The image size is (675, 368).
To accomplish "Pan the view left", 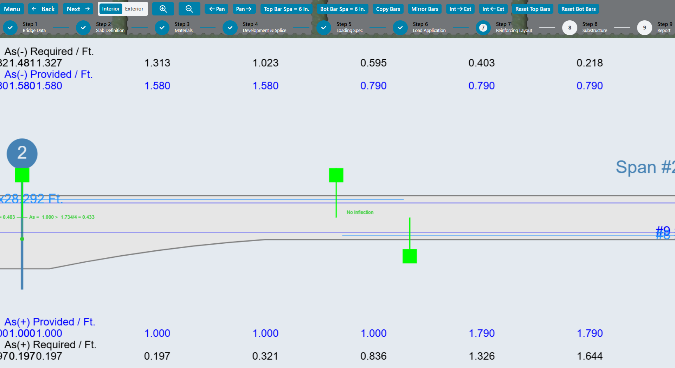I will tap(217, 9).
